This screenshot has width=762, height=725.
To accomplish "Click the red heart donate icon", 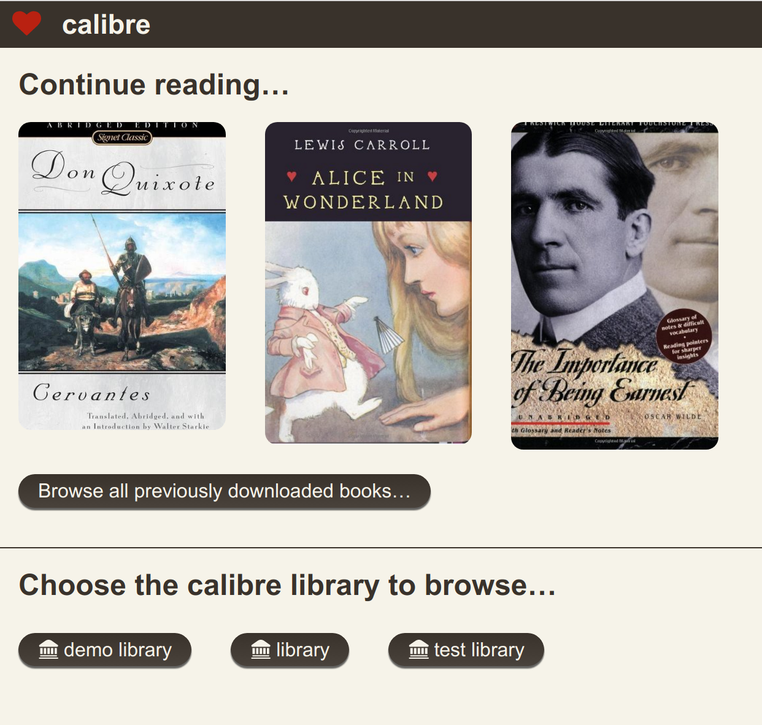I will coord(26,24).
